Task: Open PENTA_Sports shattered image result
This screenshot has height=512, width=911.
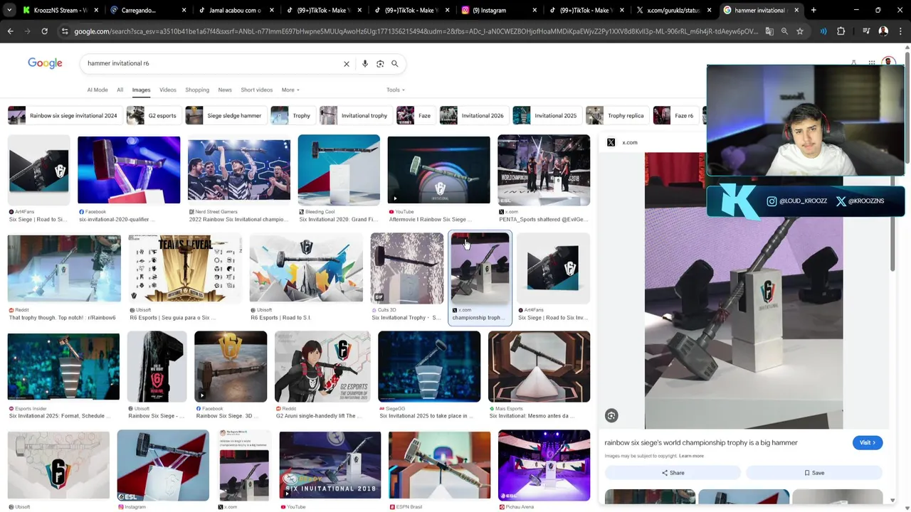Action: [544, 170]
